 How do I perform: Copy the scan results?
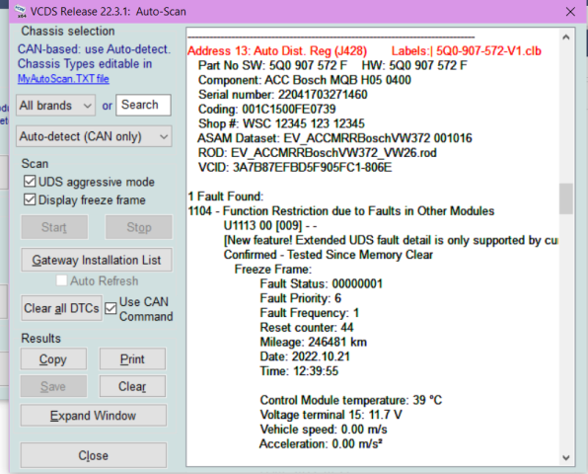click(53, 359)
